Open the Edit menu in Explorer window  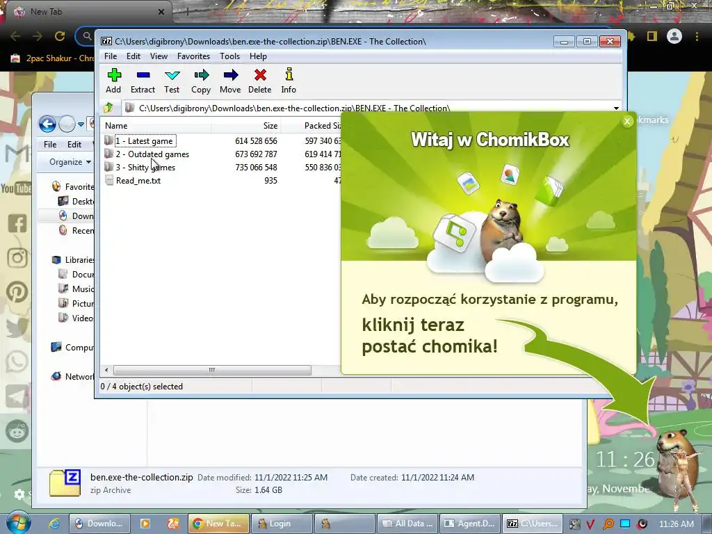tap(74, 145)
